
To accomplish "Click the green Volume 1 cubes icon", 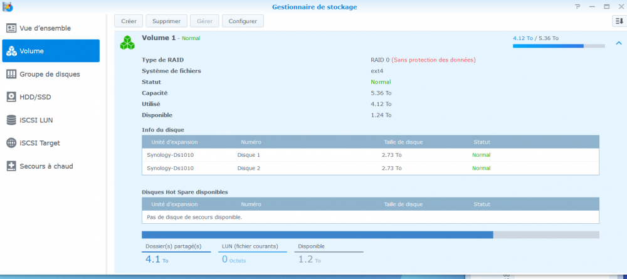I will click(128, 42).
